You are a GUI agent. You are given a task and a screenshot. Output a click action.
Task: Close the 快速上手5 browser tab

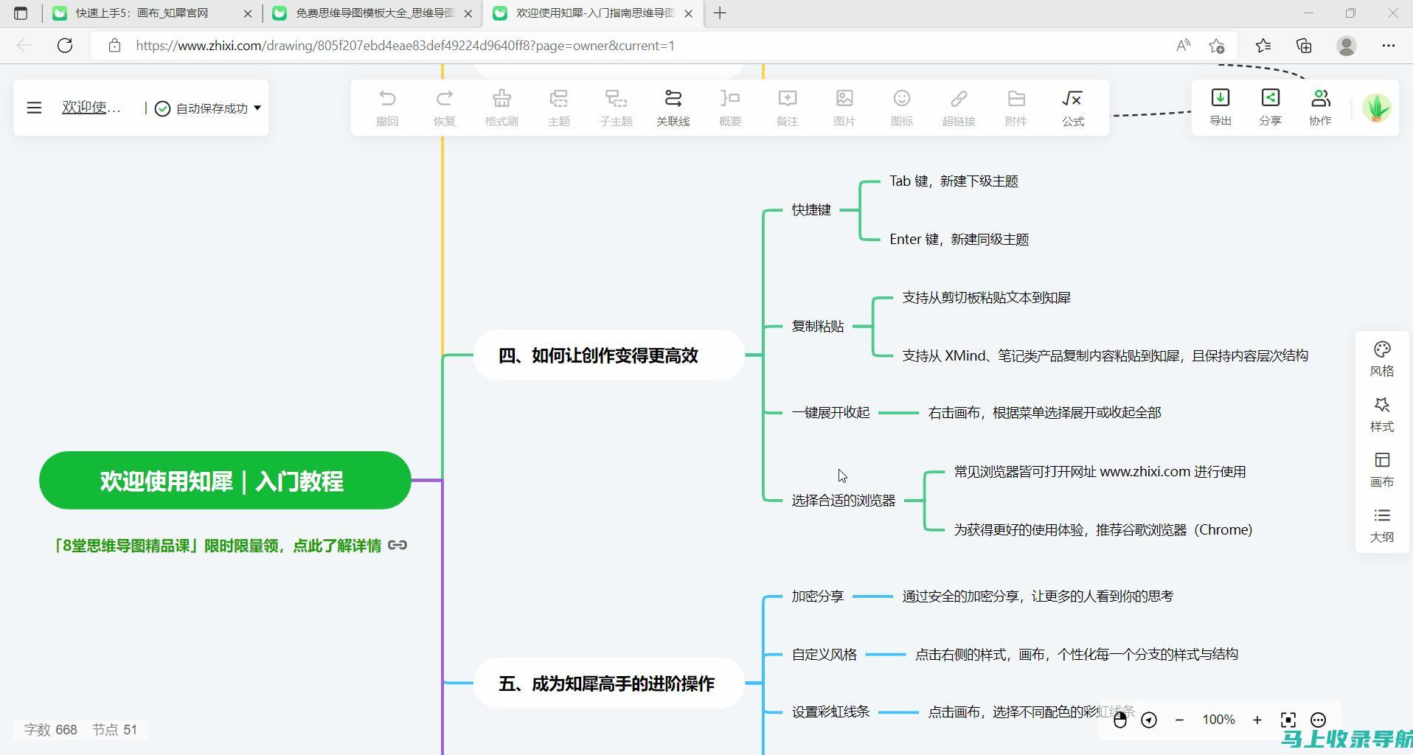pos(248,13)
